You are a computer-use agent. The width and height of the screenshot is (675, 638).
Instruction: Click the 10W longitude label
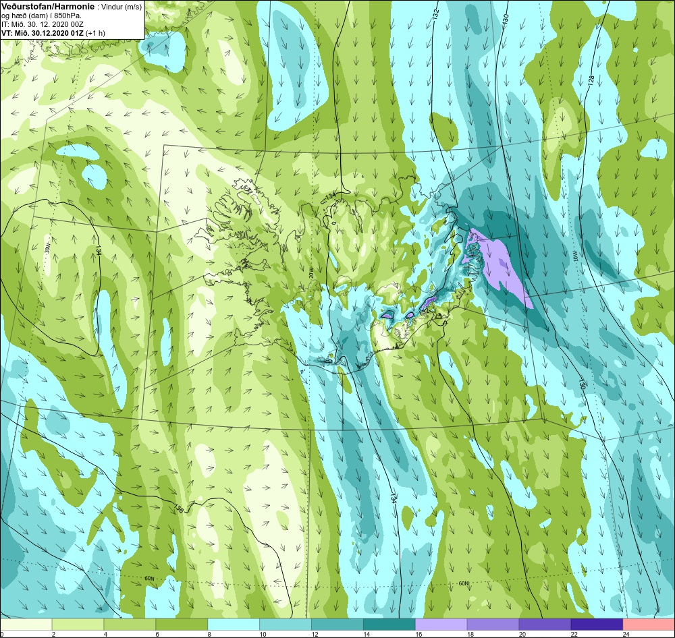tap(575, 256)
